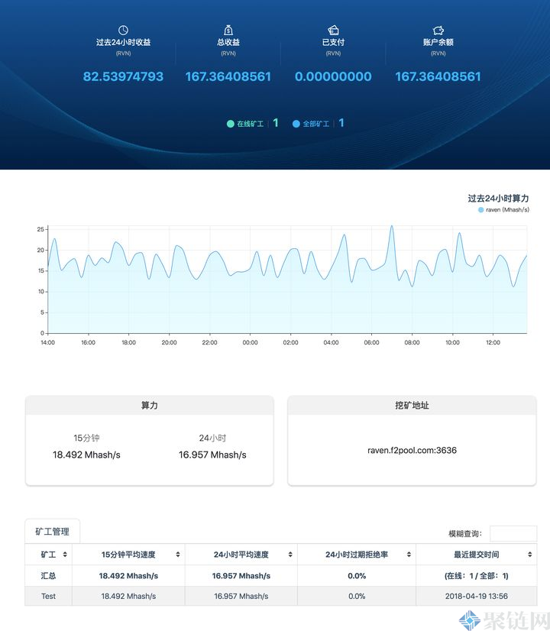Image resolution: width=550 pixels, height=631 pixels.
Task: Click Test row 15-minute speed 18.492 Mhash/s
Action: [x=128, y=596]
